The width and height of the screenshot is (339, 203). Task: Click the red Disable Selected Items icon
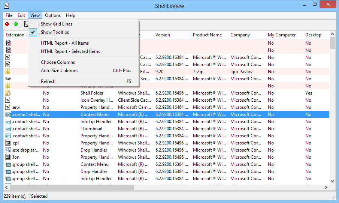coord(7,24)
